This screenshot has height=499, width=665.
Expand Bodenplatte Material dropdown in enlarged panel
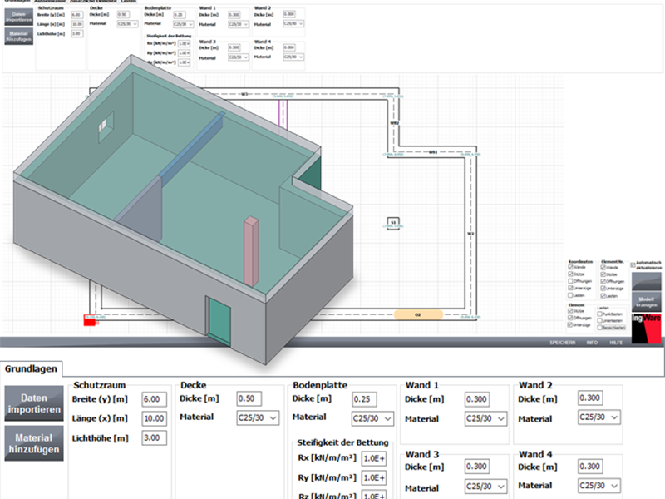(x=371, y=418)
